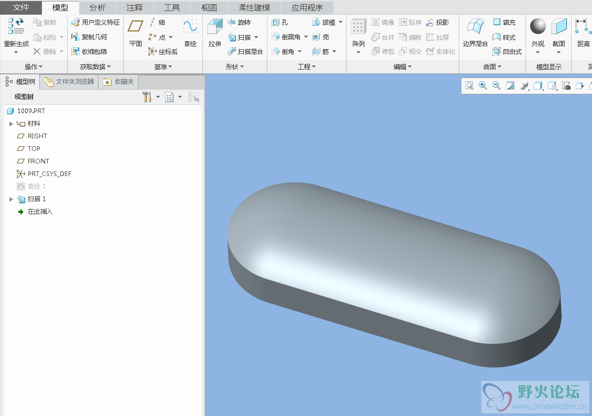Open the 倒圆角 dropdown arrow
This screenshot has width=592, height=416.
306,37
